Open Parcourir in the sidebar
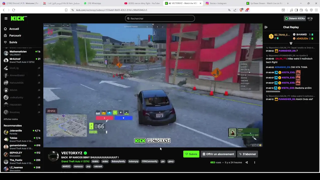 click(x=15, y=35)
